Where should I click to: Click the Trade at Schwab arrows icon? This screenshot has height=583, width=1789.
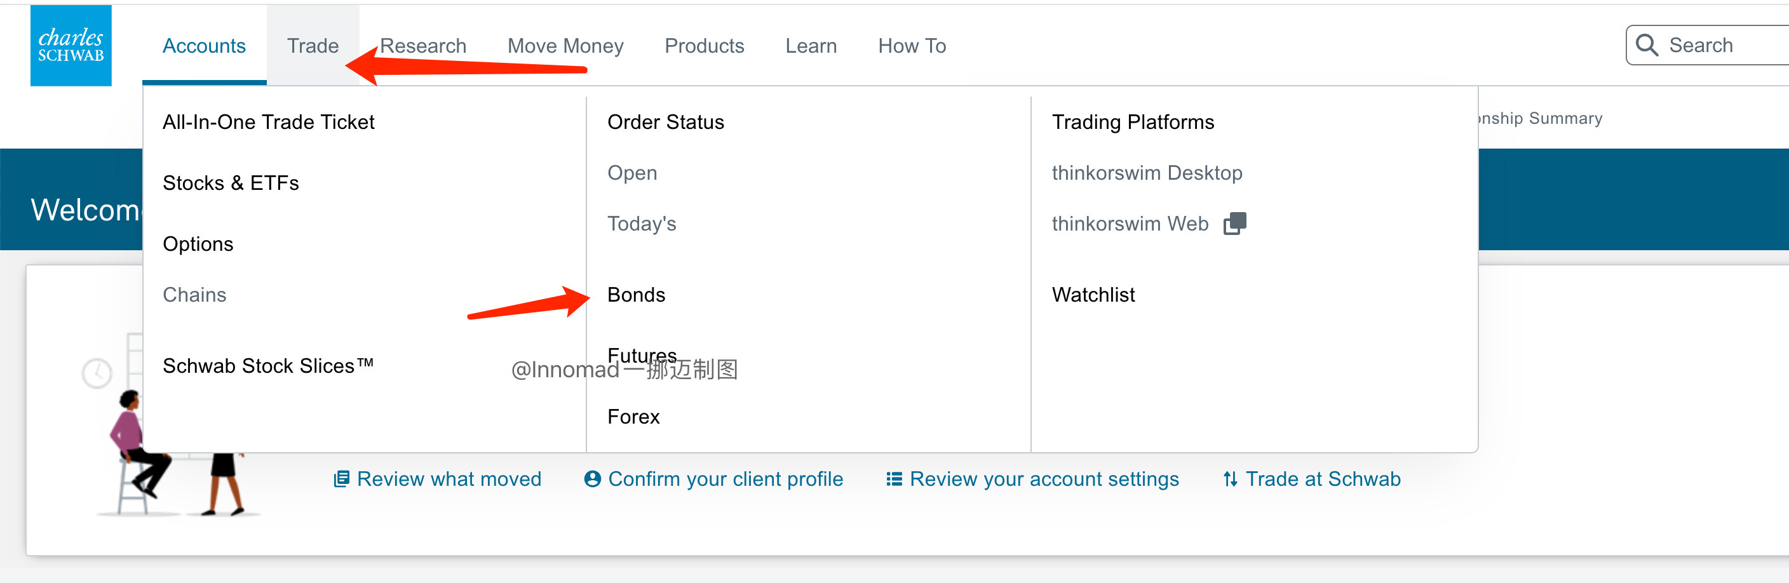1230,479
